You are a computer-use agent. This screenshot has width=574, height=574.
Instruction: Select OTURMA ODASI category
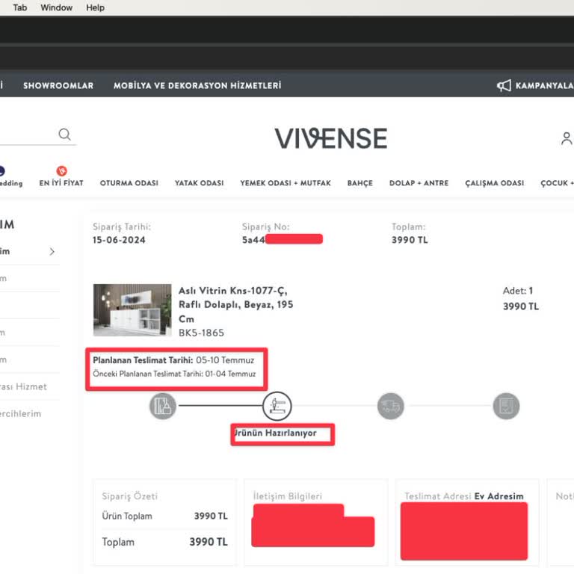(129, 183)
